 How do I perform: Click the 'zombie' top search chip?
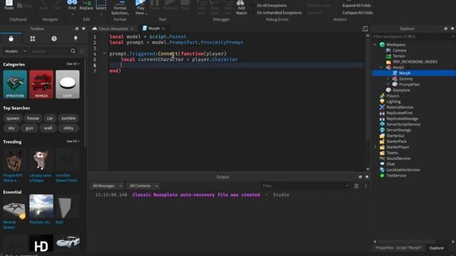pyautogui.click(x=68, y=118)
